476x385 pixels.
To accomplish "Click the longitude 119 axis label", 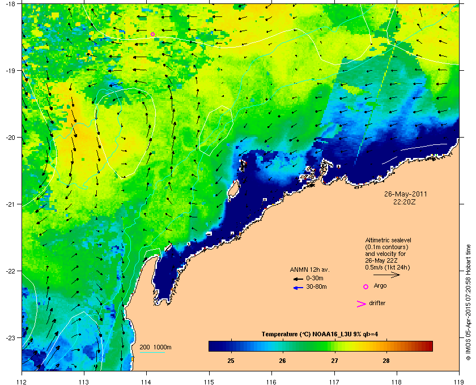I will click(459, 382).
